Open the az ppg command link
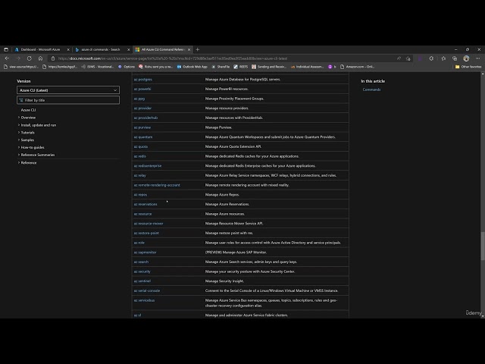Viewport: 485px width, 364px height. (x=139, y=99)
